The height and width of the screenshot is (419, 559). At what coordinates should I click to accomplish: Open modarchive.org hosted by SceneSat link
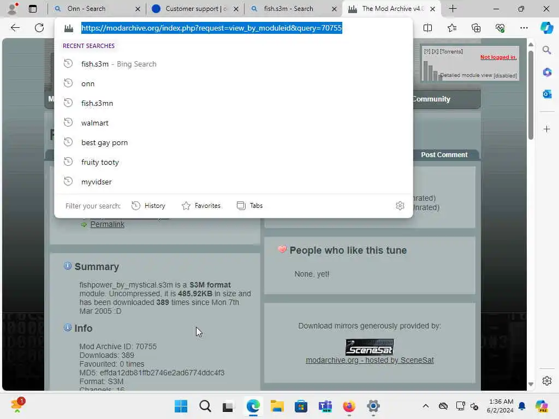[370, 360]
